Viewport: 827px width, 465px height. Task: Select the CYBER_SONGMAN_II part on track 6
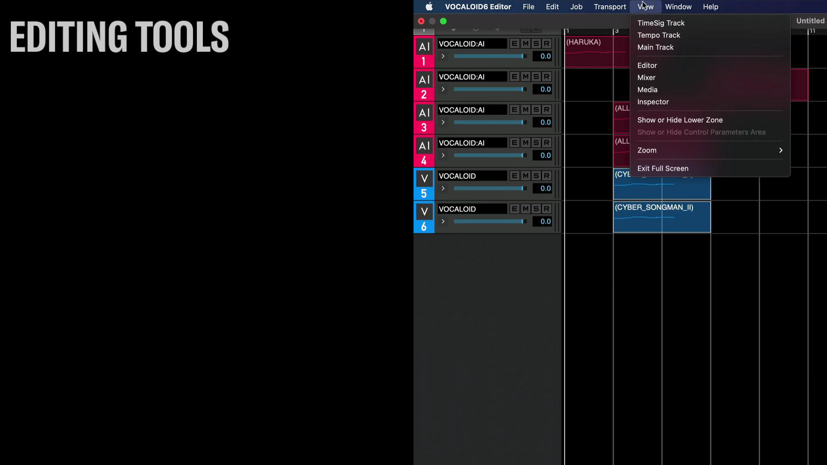pos(662,217)
